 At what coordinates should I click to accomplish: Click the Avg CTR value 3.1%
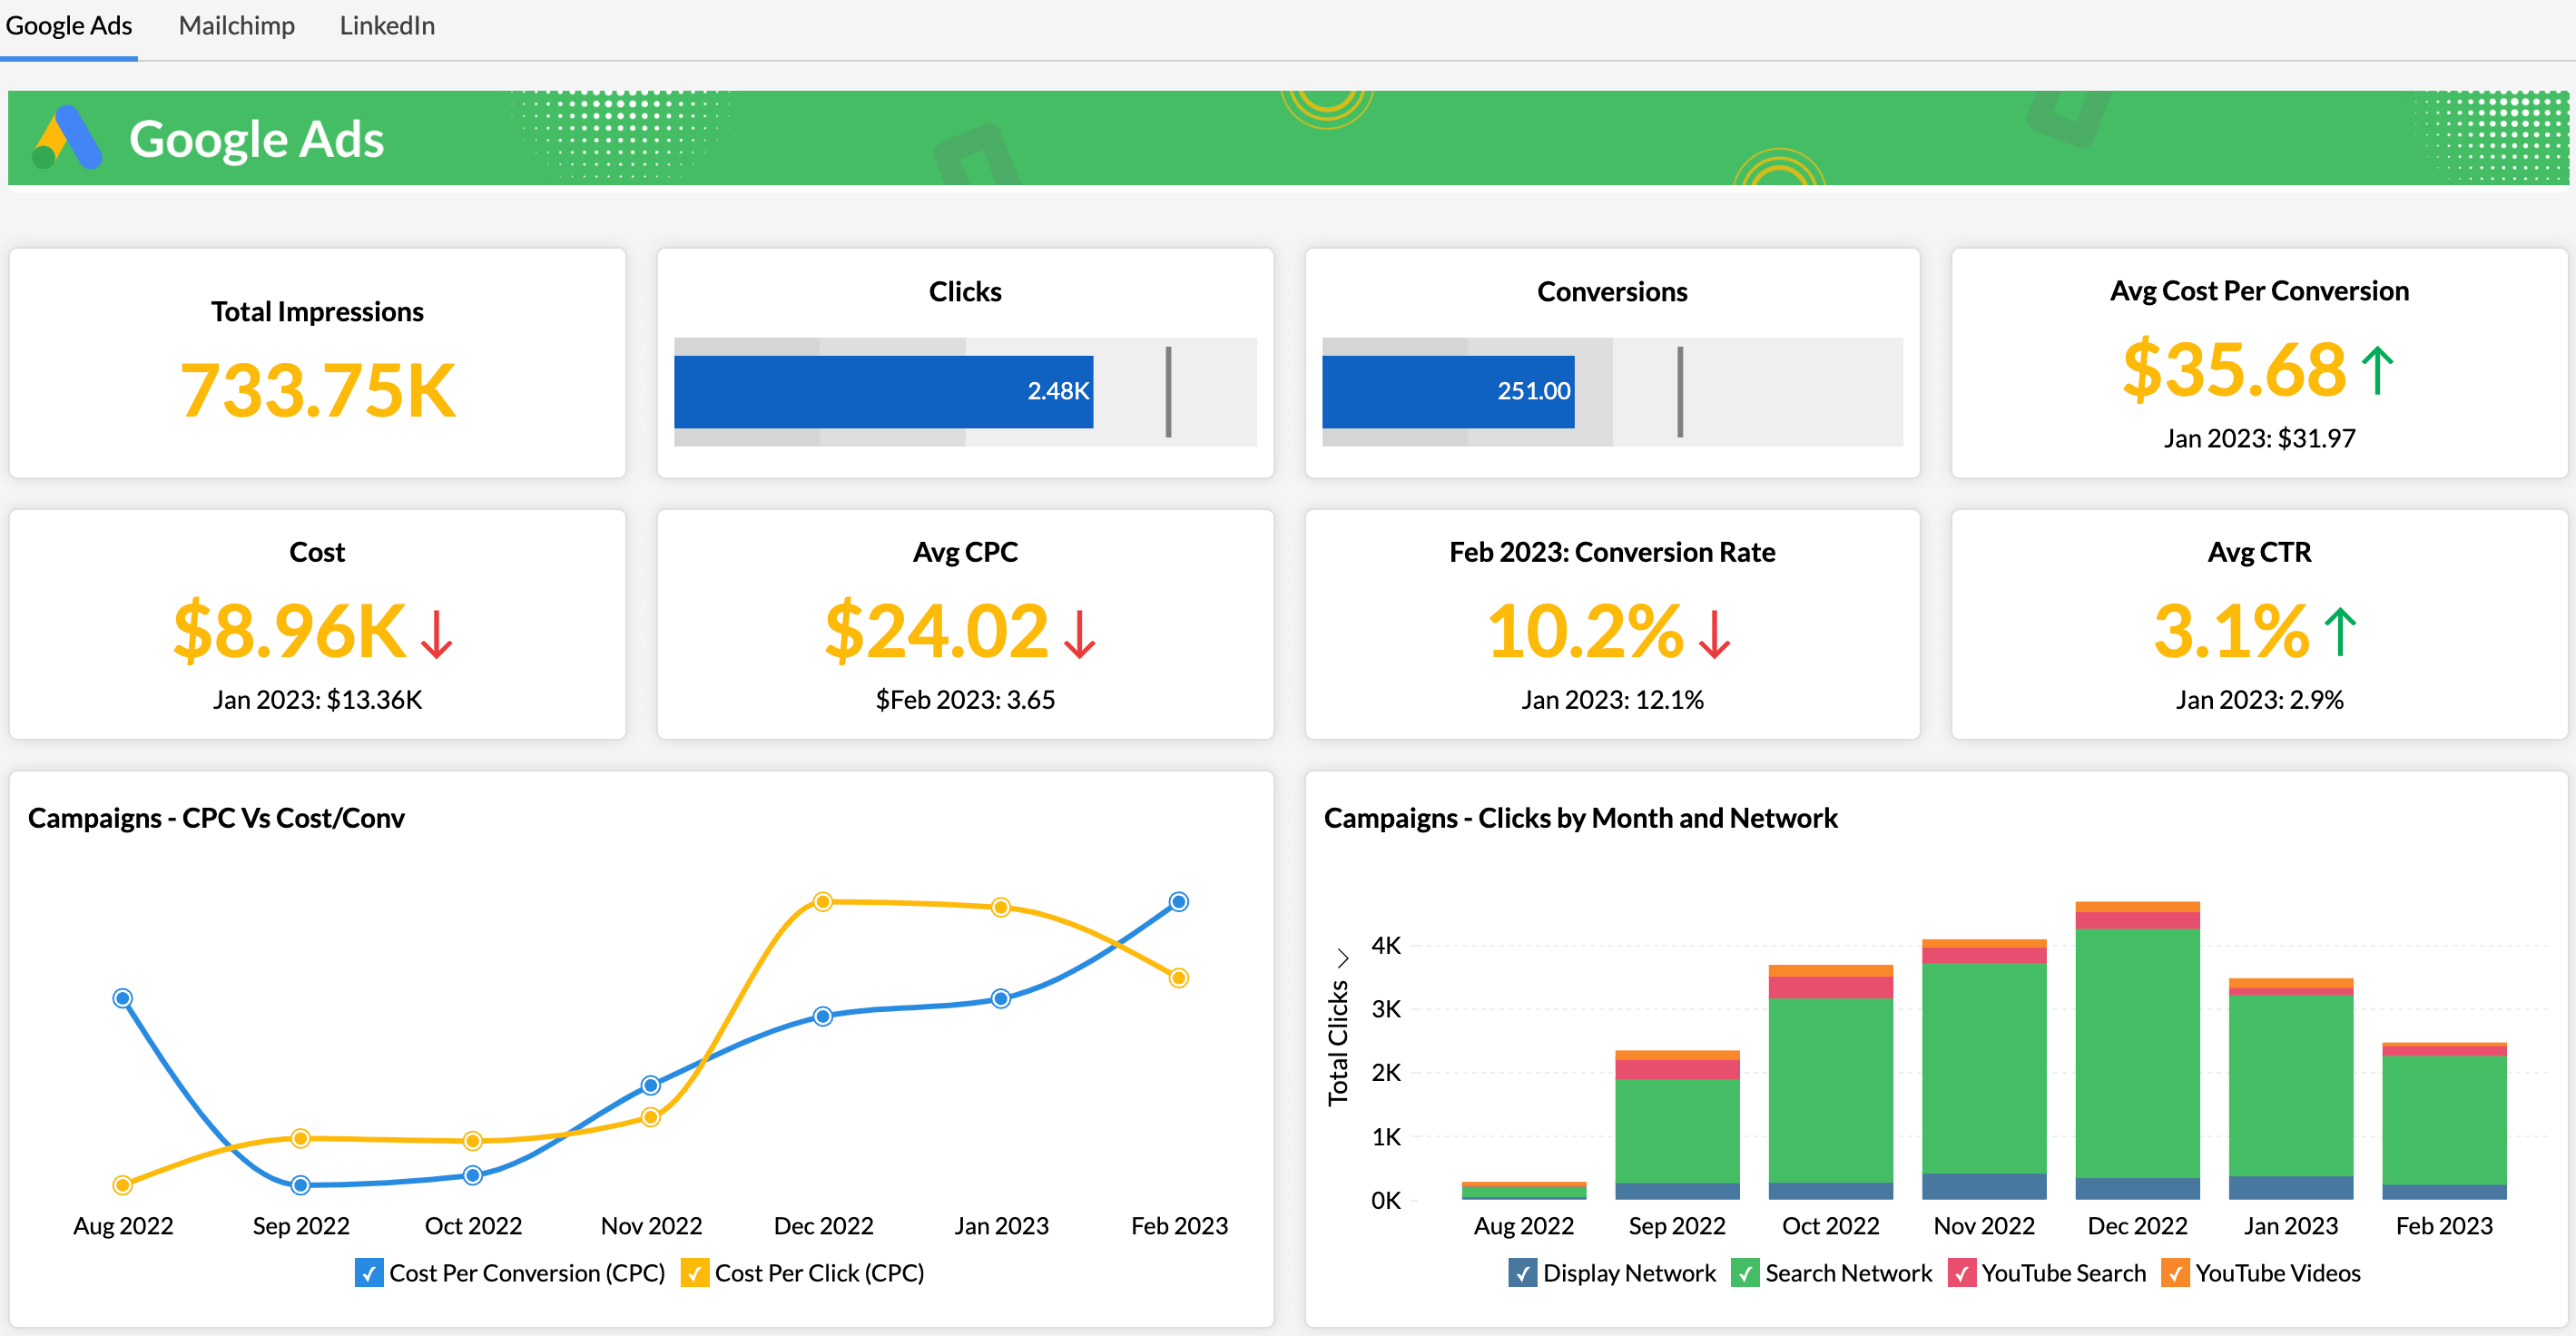2231,631
